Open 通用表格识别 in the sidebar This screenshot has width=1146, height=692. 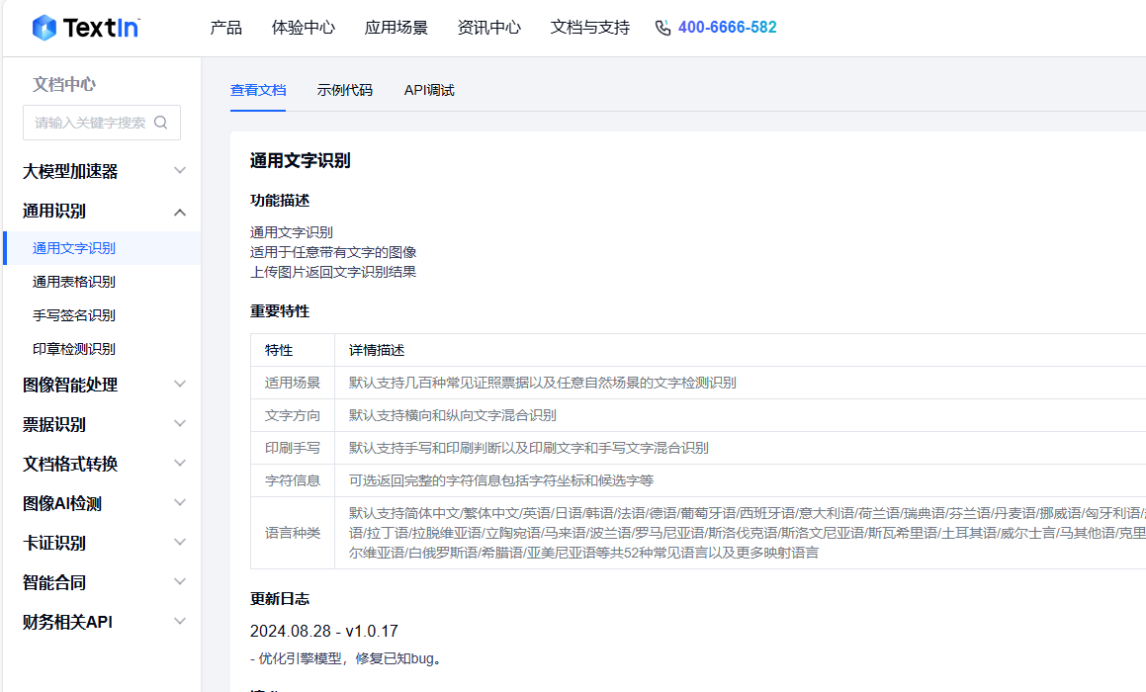coord(74,282)
